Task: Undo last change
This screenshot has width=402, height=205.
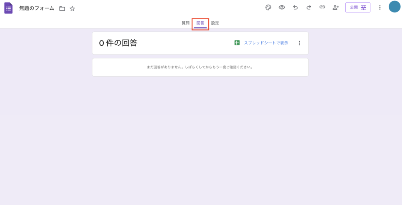Action: pyautogui.click(x=295, y=8)
